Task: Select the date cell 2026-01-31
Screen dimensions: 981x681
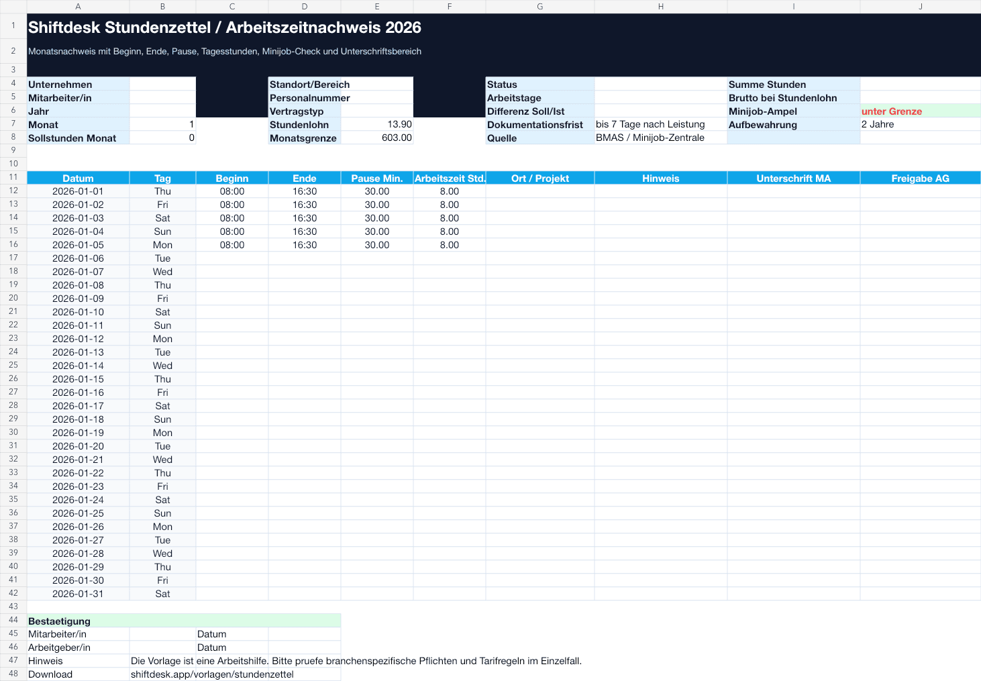Action: pos(78,594)
